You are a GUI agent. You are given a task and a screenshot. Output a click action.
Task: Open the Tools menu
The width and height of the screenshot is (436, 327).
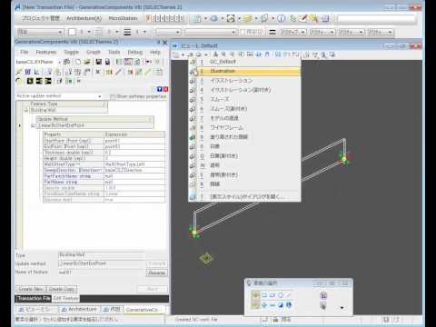[114, 52]
